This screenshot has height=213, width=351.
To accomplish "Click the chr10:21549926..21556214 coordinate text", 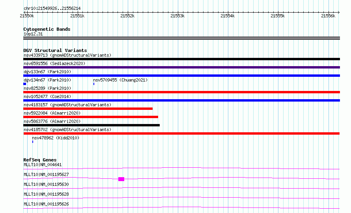I will point(52,9).
